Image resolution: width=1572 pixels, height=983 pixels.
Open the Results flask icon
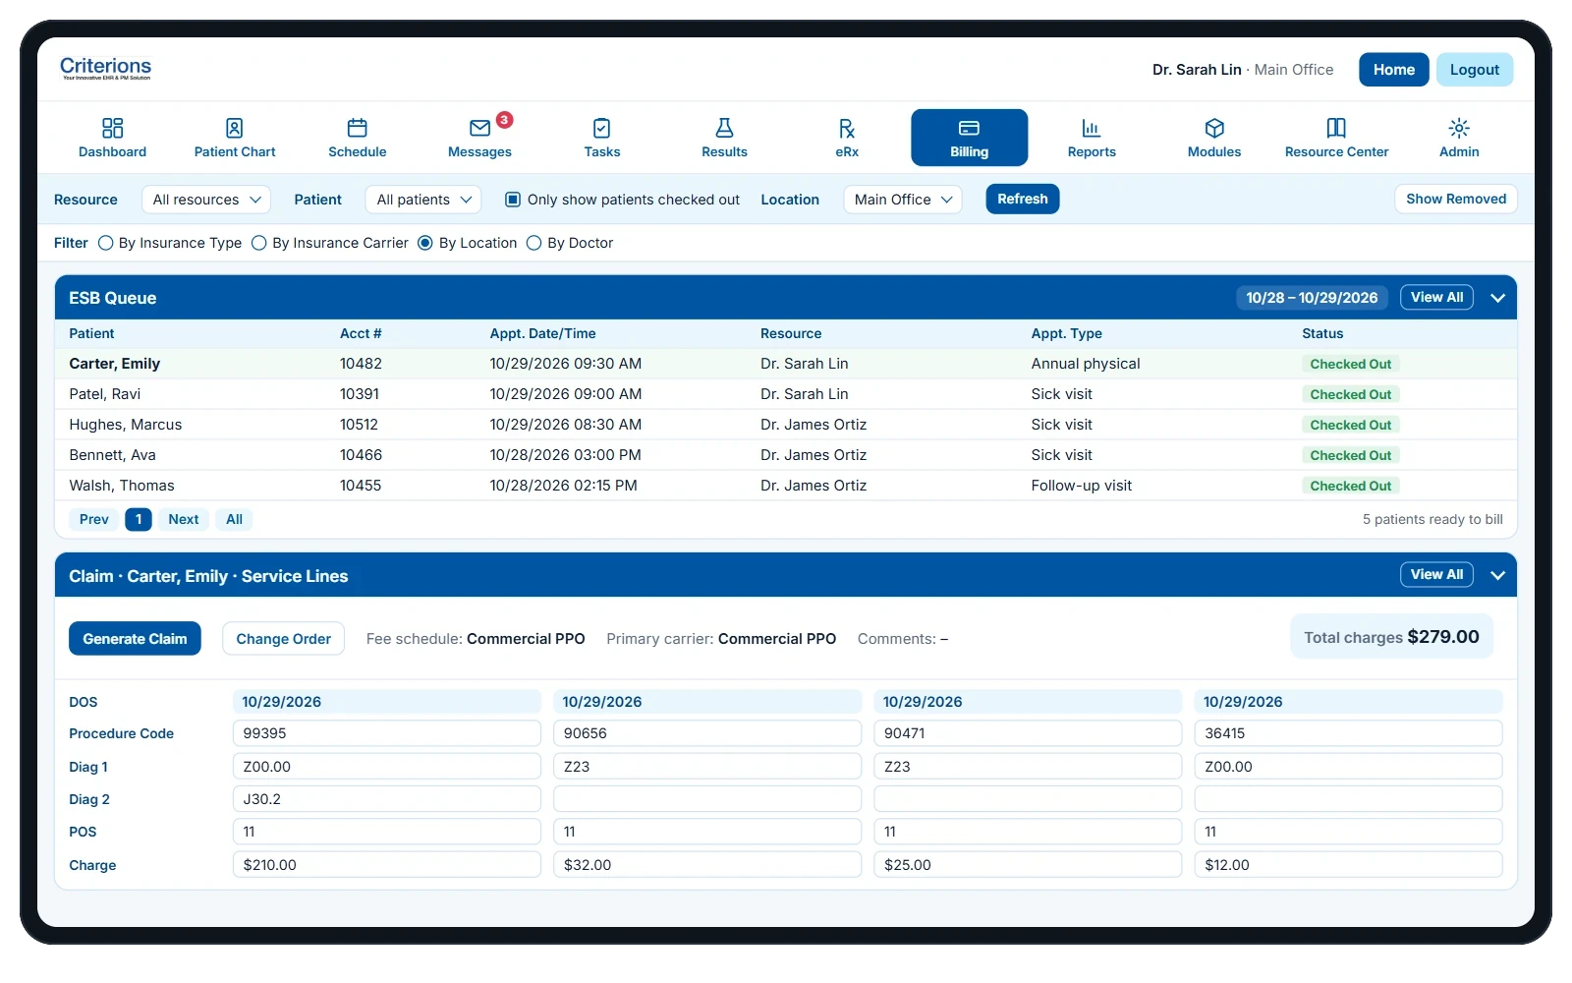point(724,128)
